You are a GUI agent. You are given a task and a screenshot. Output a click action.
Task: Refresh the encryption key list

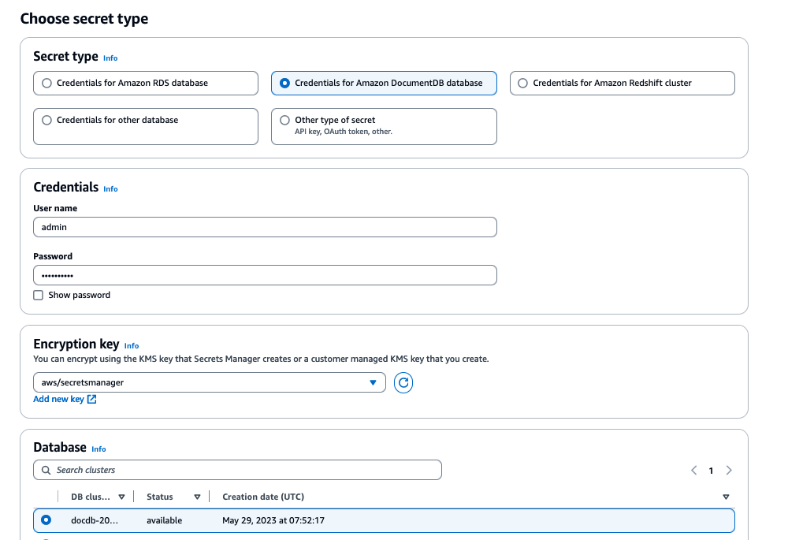[x=403, y=382]
